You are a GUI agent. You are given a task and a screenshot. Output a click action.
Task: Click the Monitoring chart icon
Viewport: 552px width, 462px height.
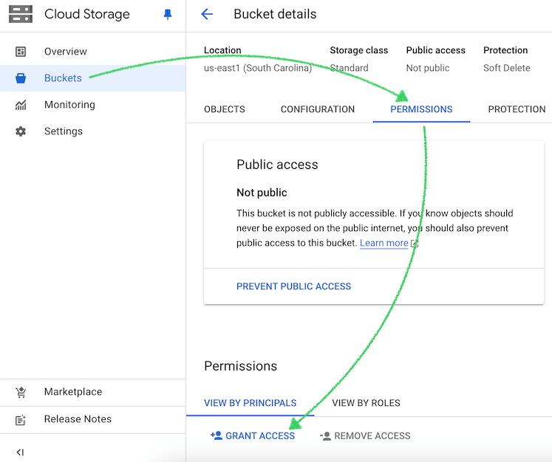click(x=21, y=105)
